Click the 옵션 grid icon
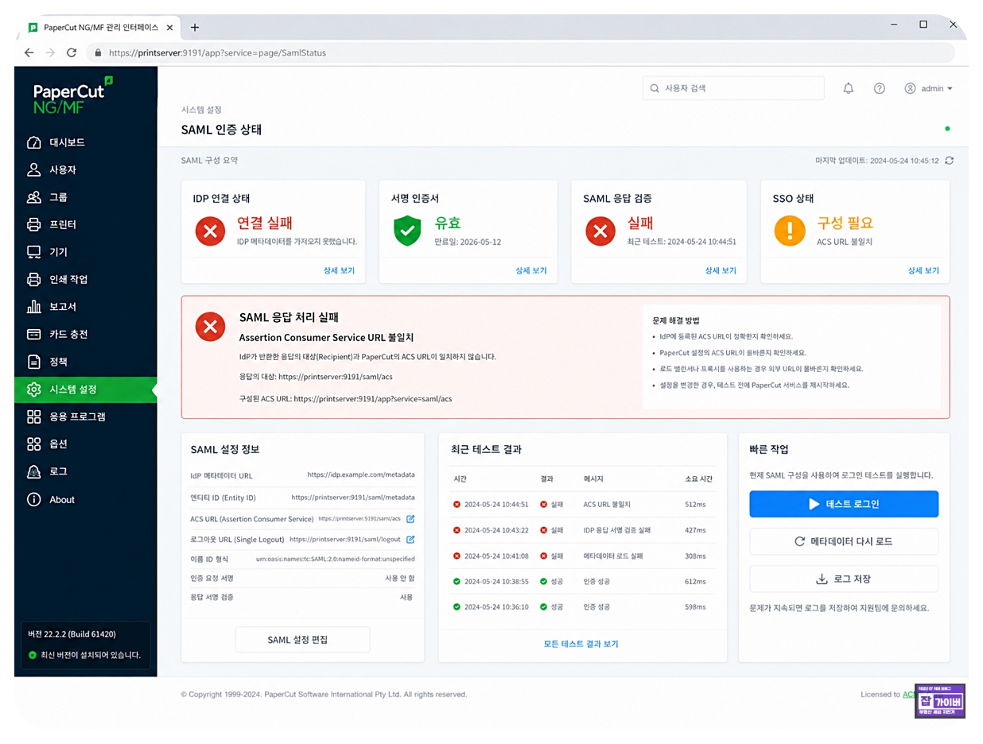983x744 pixels. click(x=34, y=444)
